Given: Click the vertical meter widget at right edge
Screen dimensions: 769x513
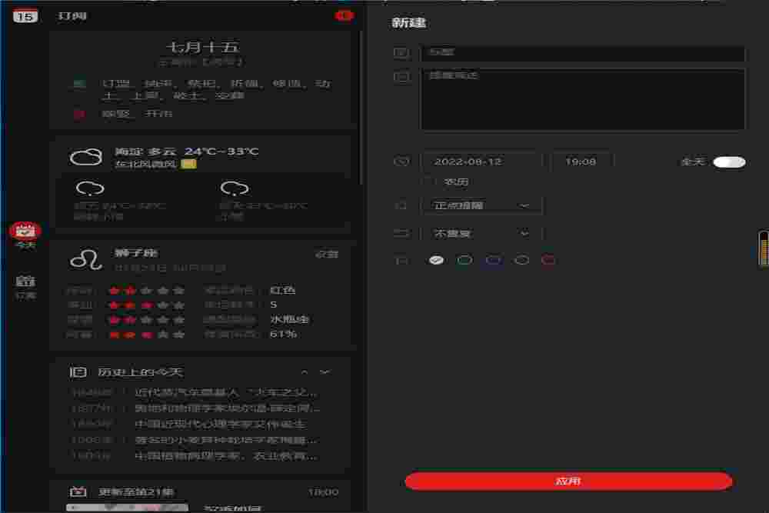Looking at the screenshot, I should point(764,248).
